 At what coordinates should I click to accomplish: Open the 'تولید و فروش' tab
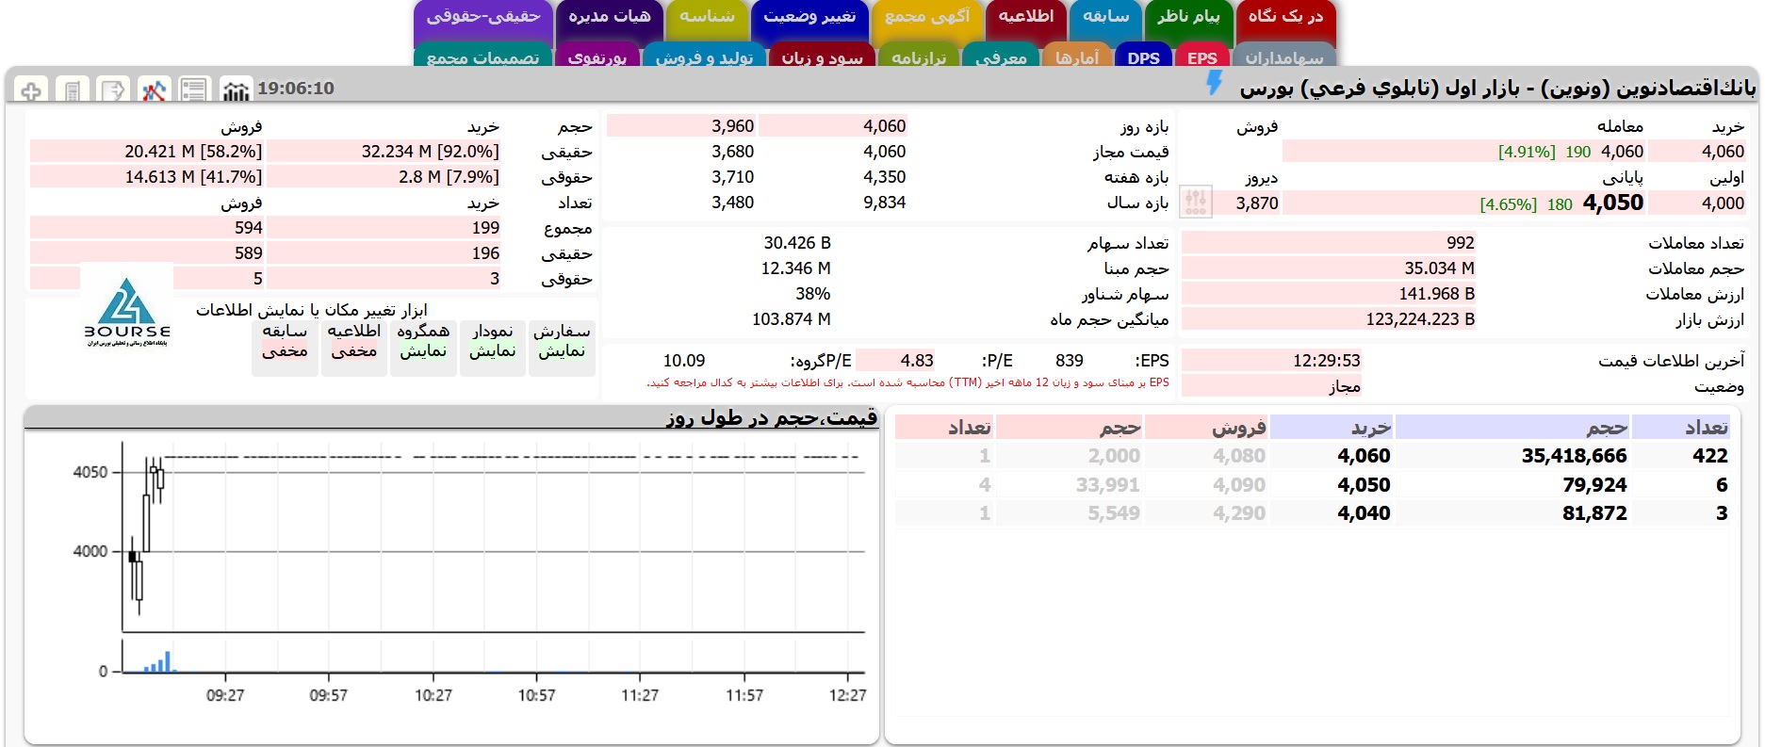[x=704, y=57]
